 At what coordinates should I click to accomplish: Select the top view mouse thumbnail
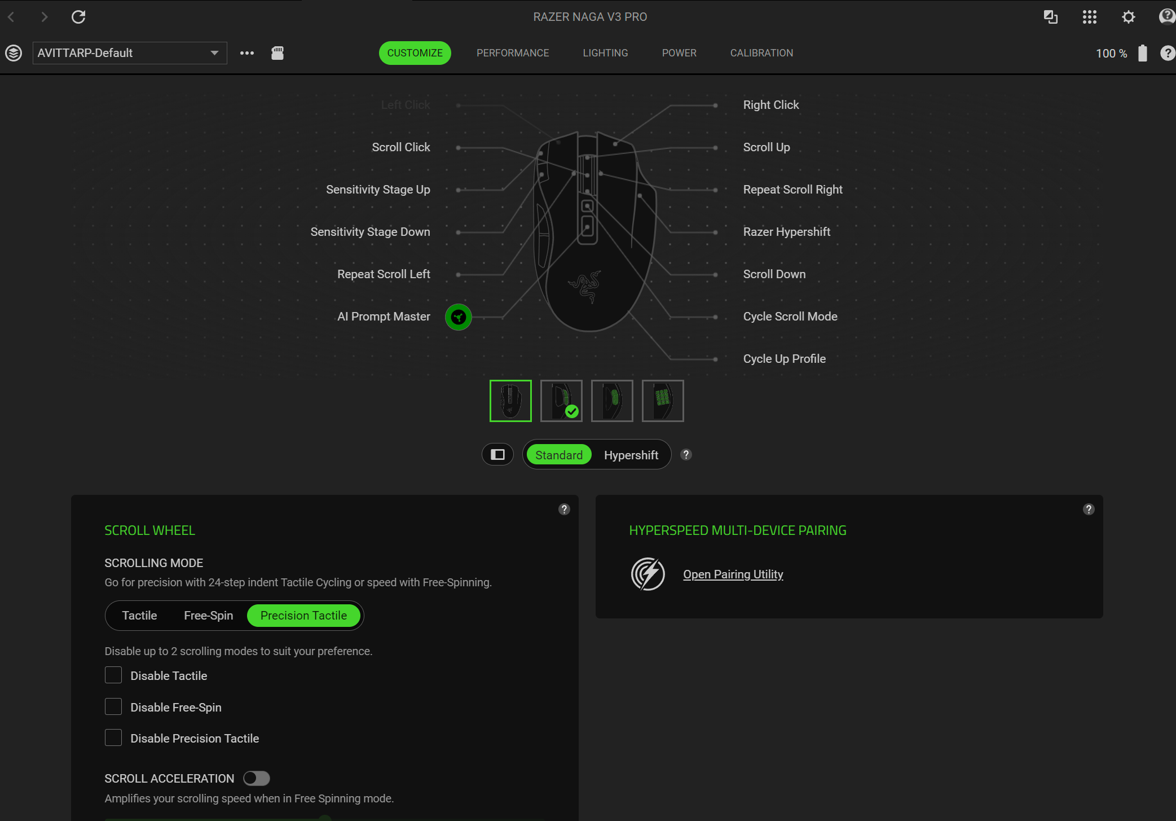point(510,401)
